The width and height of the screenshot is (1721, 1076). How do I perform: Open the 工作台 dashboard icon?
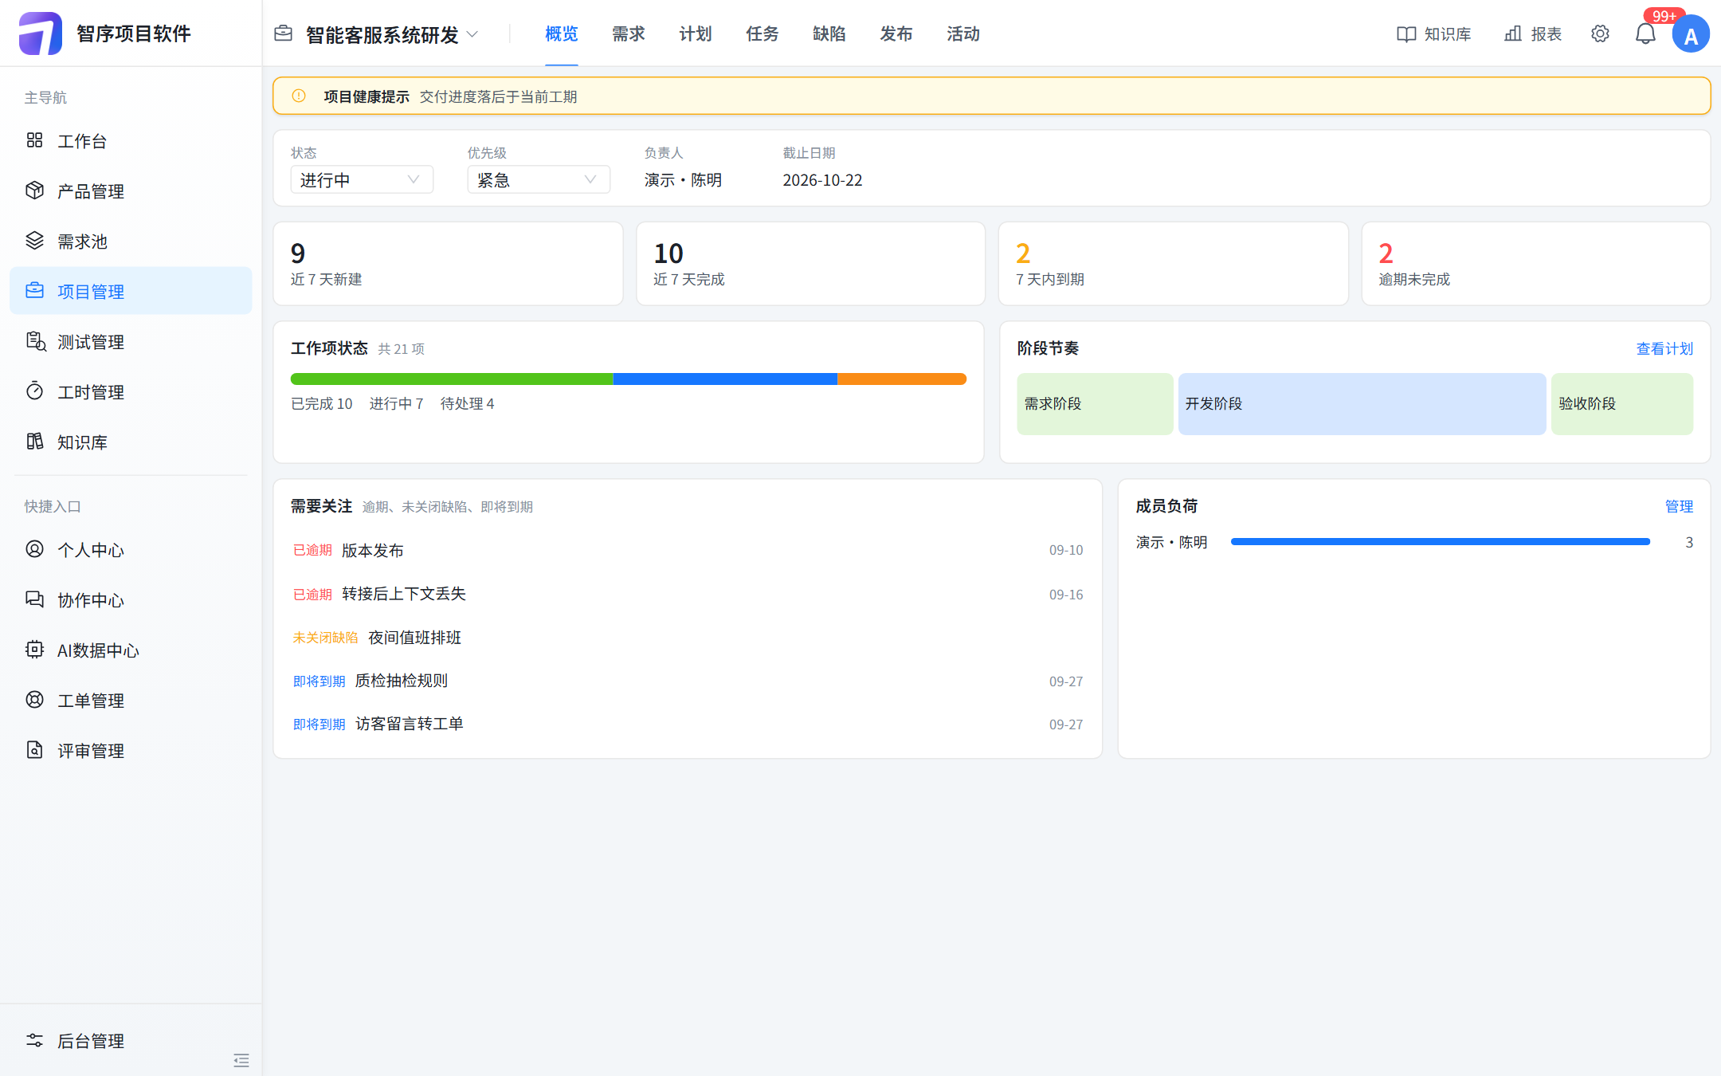pos(34,140)
